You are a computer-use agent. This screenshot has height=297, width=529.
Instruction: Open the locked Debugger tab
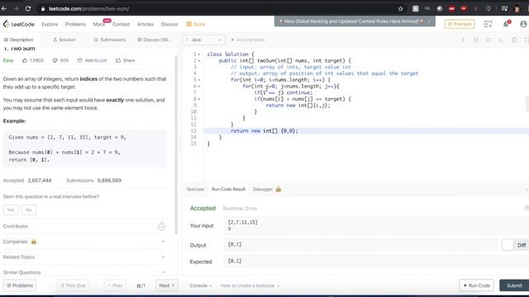coord(266,189)
